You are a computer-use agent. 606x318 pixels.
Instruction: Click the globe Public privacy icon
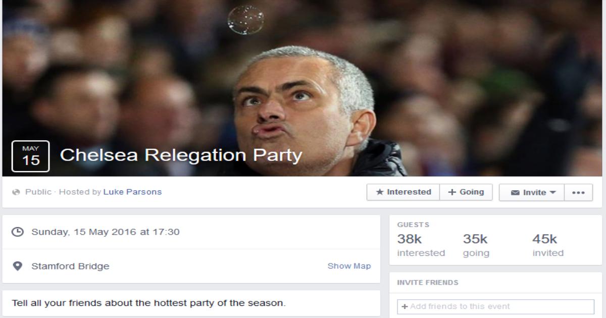16,192
